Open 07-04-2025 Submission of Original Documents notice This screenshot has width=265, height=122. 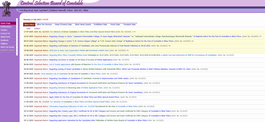(96, 92)
